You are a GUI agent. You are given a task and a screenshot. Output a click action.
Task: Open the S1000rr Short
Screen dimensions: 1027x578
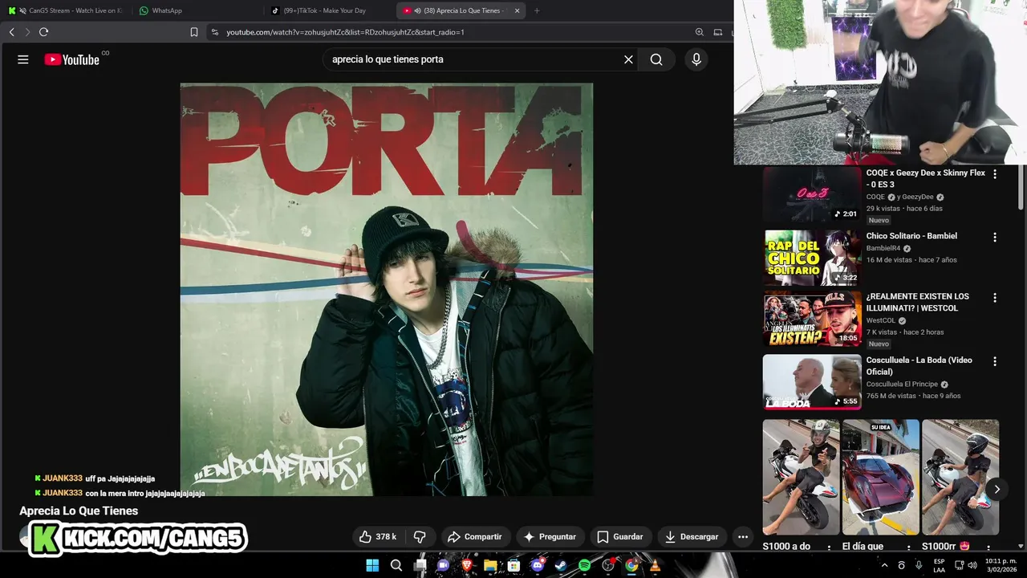tap(960, 477)
